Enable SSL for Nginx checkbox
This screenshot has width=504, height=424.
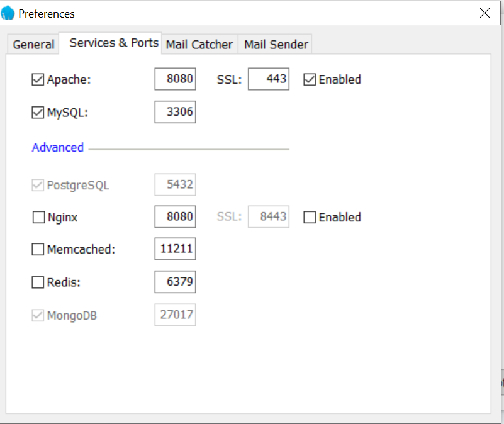tap(310, 218)
